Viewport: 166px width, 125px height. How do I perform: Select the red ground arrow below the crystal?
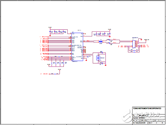coord(105,65)
